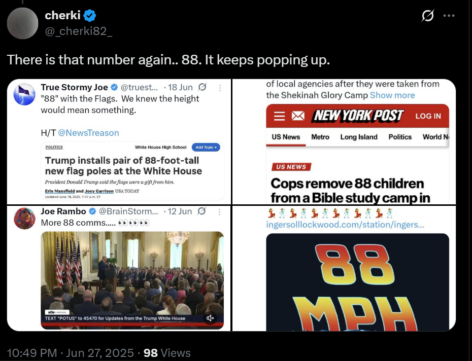
Task: Open the ingersolllockwood.com station link
Action: point(345,225)
